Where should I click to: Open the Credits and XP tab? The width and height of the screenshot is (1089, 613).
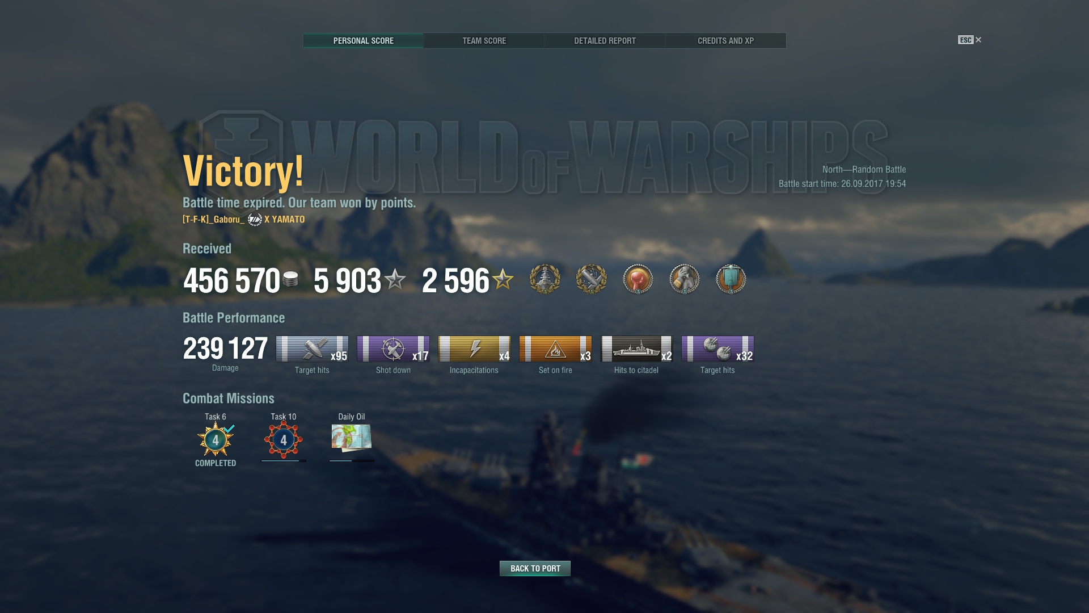pyautogui.click(x=725, y=41)
